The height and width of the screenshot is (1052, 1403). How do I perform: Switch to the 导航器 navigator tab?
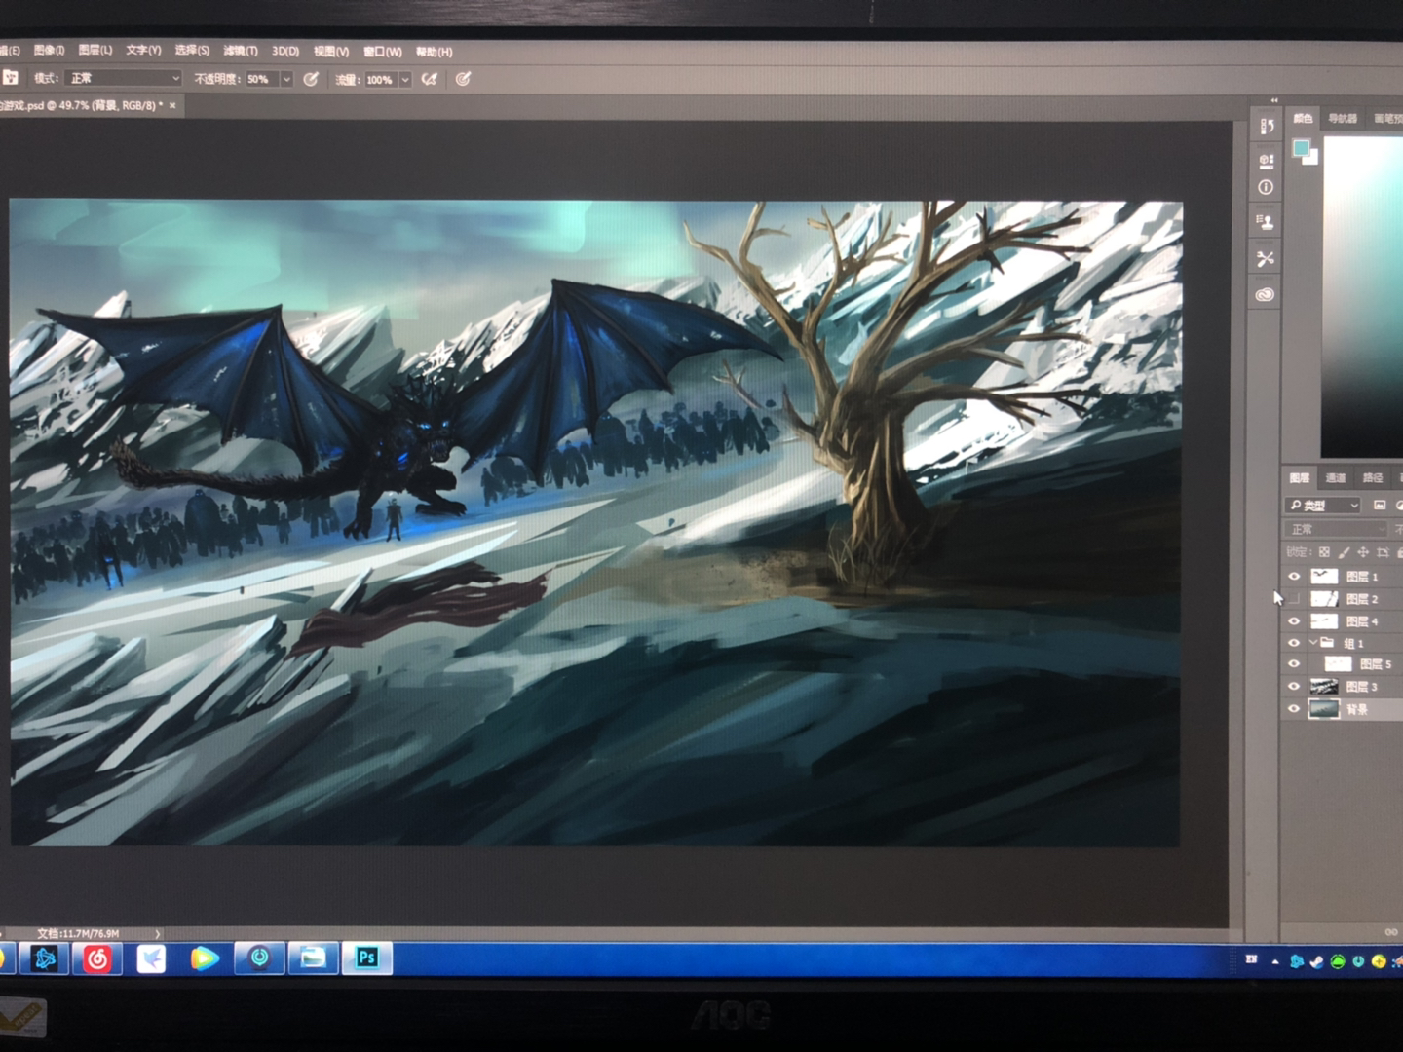tap(1343, 118)
